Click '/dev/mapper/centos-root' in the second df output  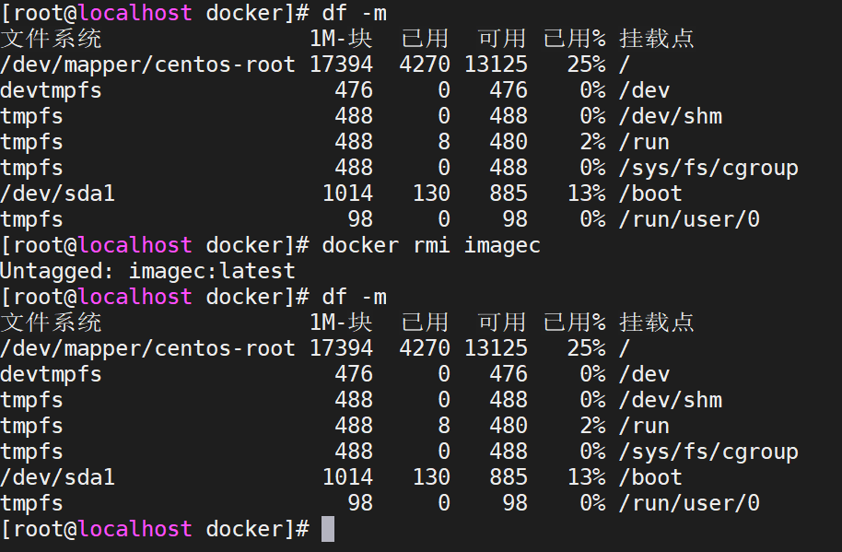click(147, 348)
